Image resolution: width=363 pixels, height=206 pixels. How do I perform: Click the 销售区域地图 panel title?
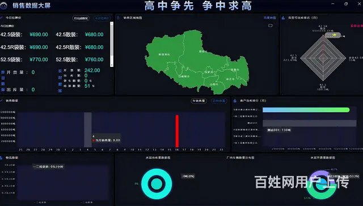pyautogui.click(x=133, y=18)
